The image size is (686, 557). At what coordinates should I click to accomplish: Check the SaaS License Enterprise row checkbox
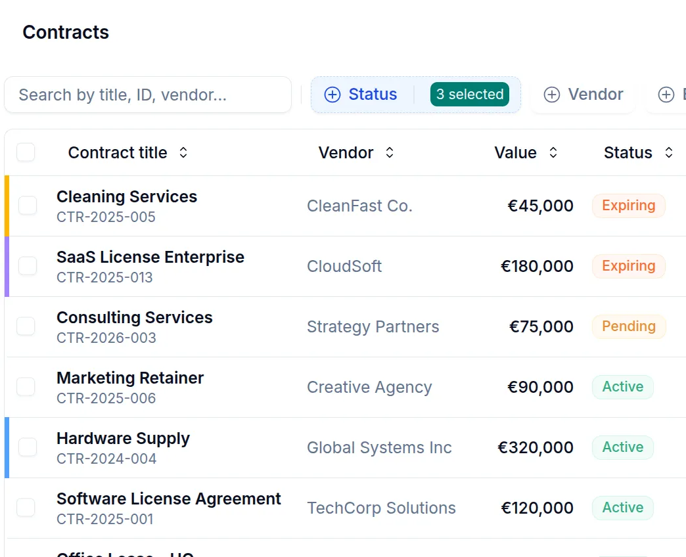point(27,266)
